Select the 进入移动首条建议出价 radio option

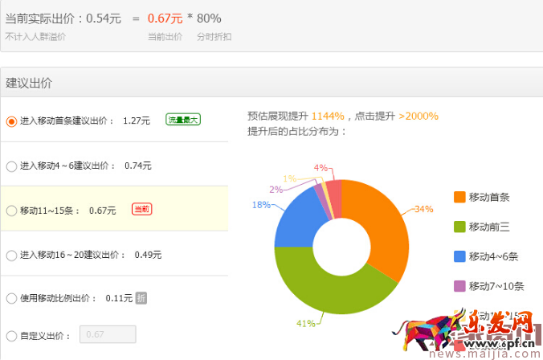(x=11, y=121)
